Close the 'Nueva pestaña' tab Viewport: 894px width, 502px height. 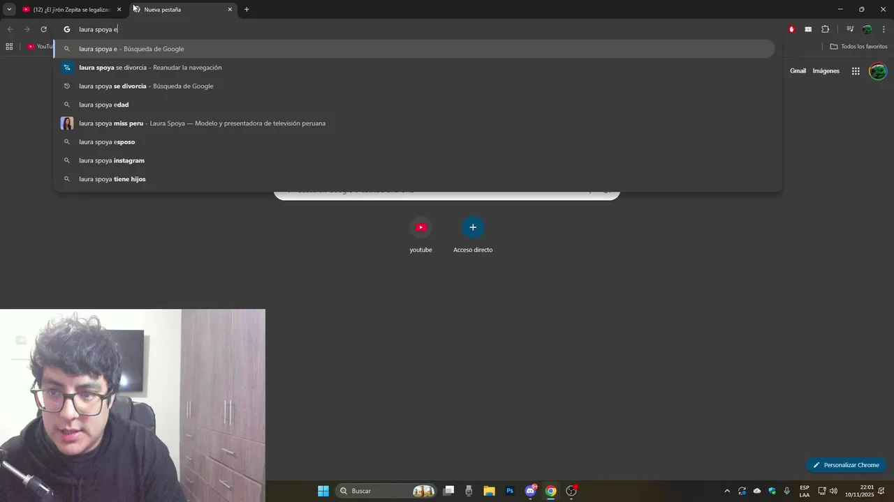[230, 10]
